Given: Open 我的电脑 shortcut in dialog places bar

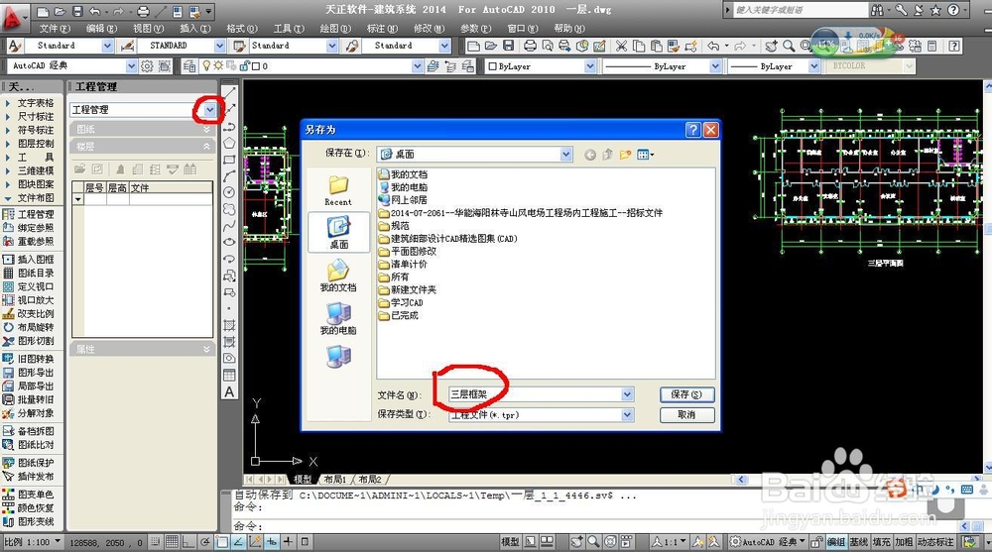Looking at the screenshot, I should click(338, 319).
